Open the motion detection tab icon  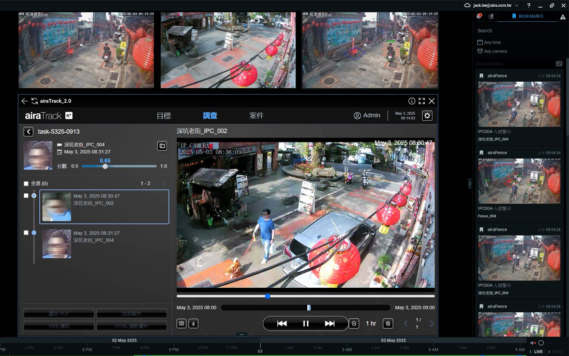point(491,17)
